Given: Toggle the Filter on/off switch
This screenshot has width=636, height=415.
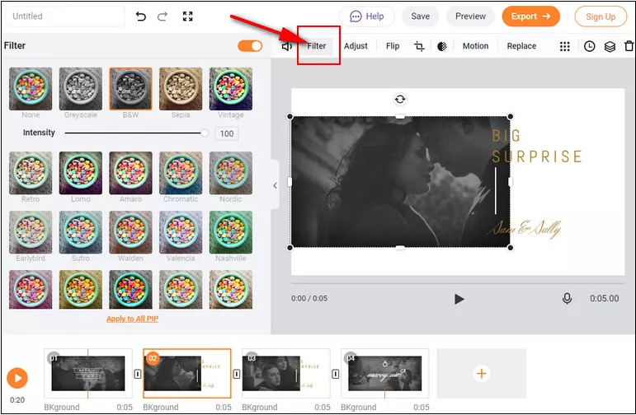Looking at the screenshot, I should [x=250, y=46].
